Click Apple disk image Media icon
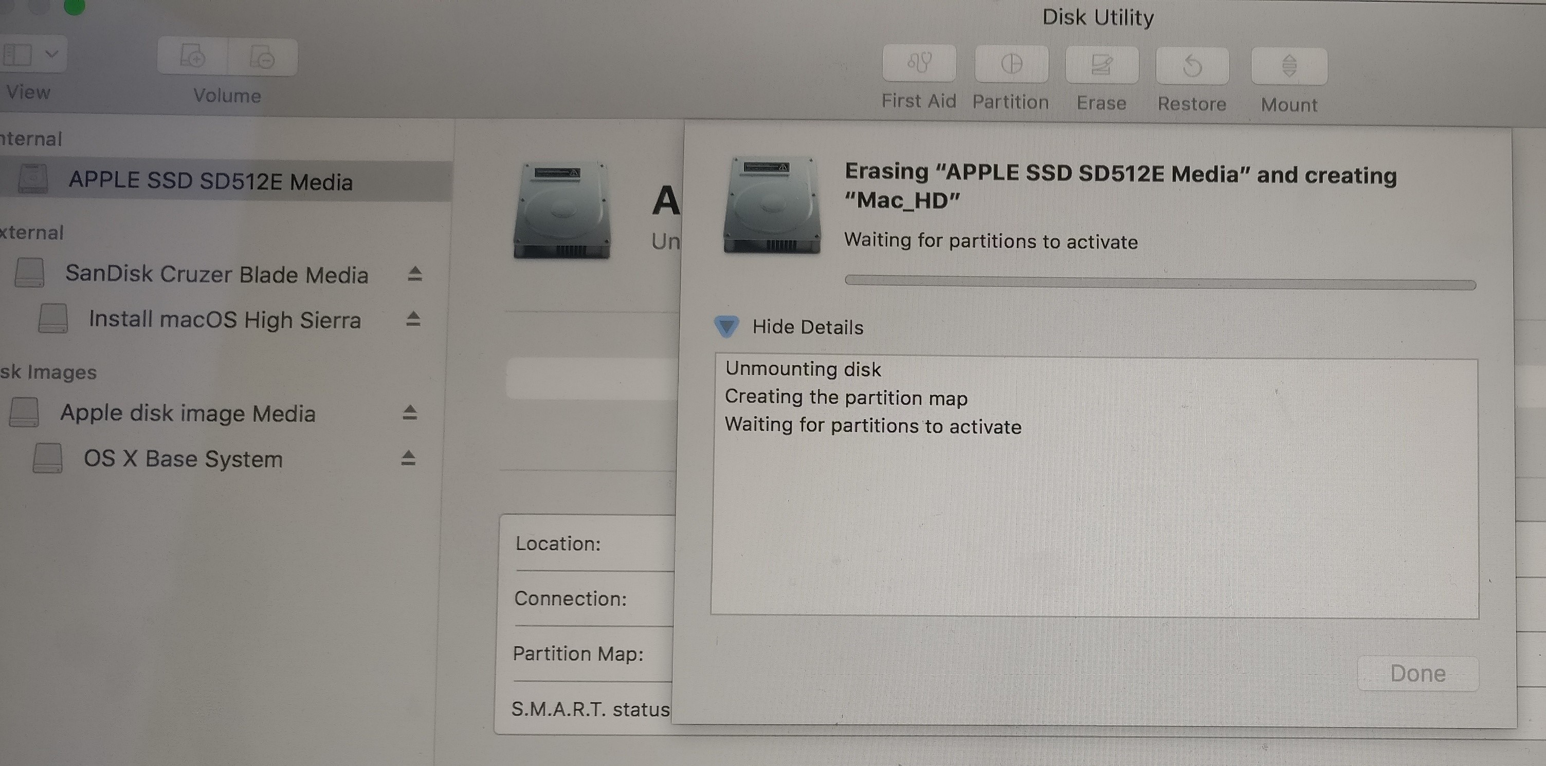 pos(24,412)
